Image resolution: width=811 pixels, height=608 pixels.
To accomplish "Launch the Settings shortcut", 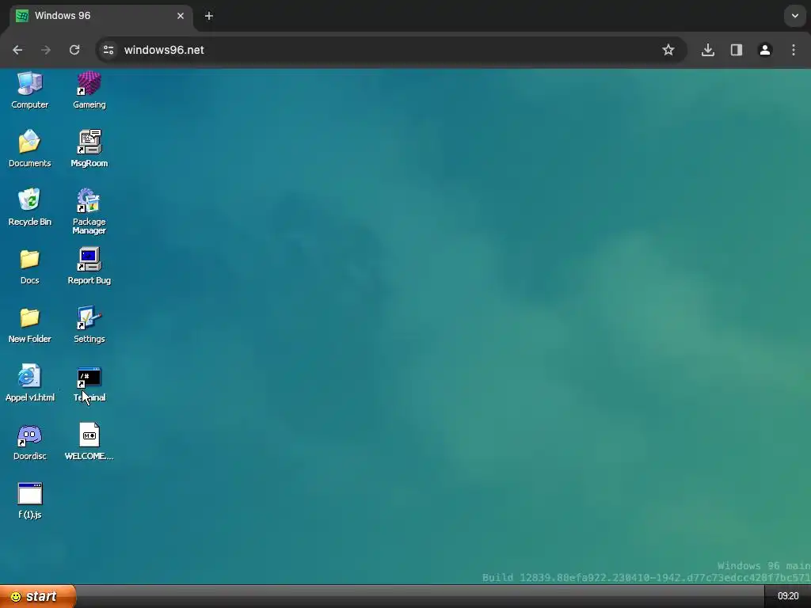I will tap(89, 325).
